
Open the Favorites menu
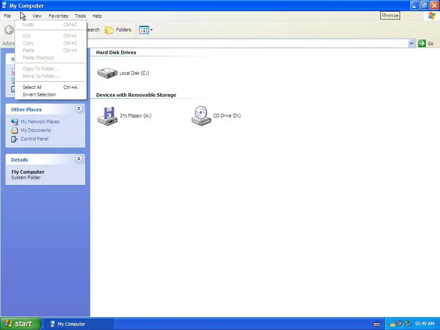point(58,16)
